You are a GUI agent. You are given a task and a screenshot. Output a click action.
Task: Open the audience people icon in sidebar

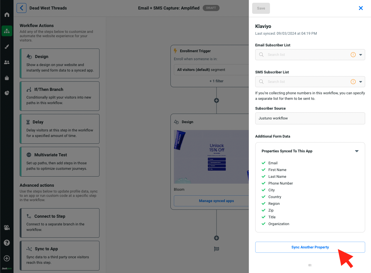[x=7, y=62]
